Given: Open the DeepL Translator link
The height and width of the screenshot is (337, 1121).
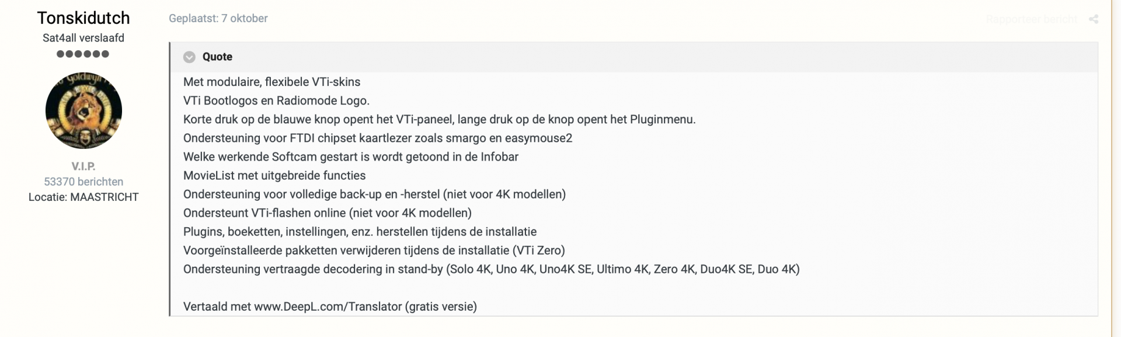Looking at the screenshot, I should tap(328, 306).
